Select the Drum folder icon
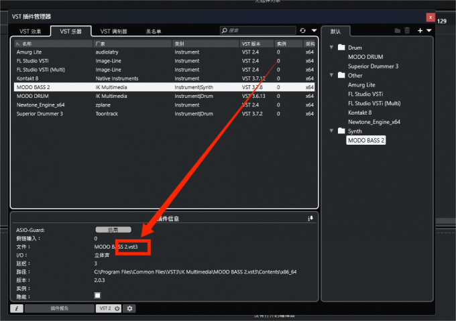The width and height of the screenshot is (456, 321). [x=341, y=48]
